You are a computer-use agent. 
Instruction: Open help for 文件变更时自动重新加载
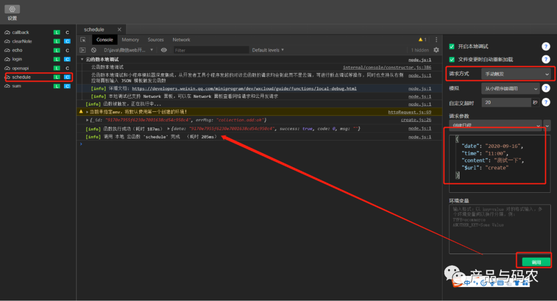coord(546,59)
